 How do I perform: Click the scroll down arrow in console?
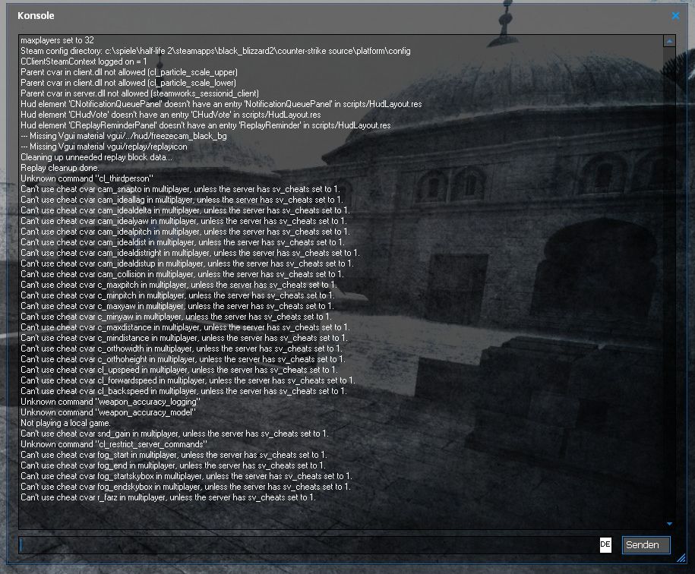tap(669, 523)
